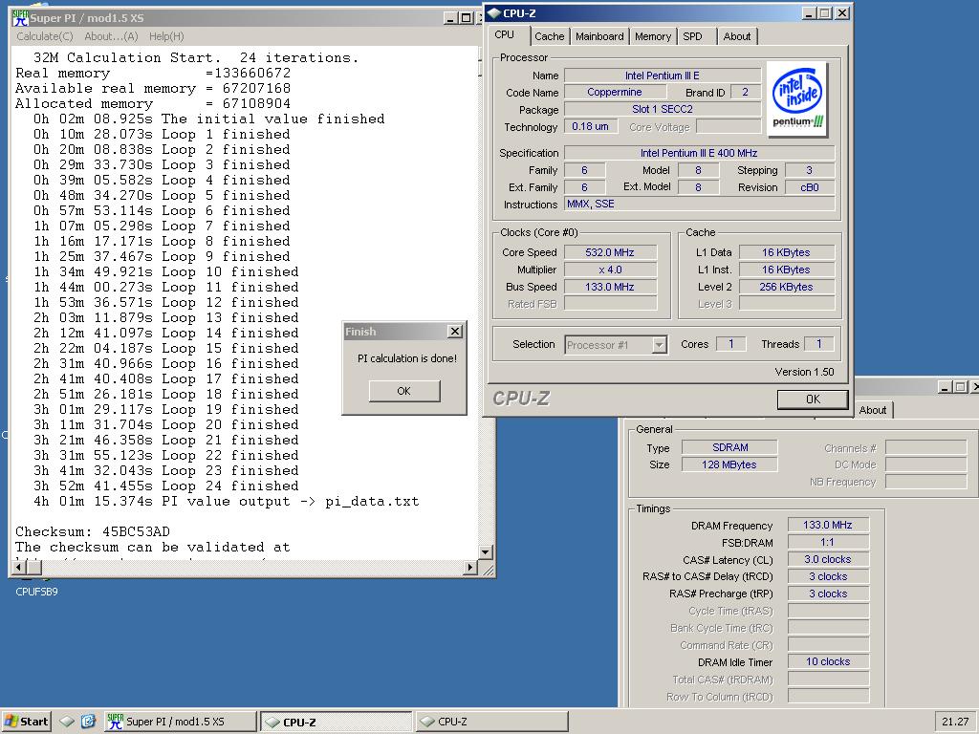The height and width of the screenshot is (734, 979).
Task: Close the Finish dialog with X
Action: coord(455,332)
